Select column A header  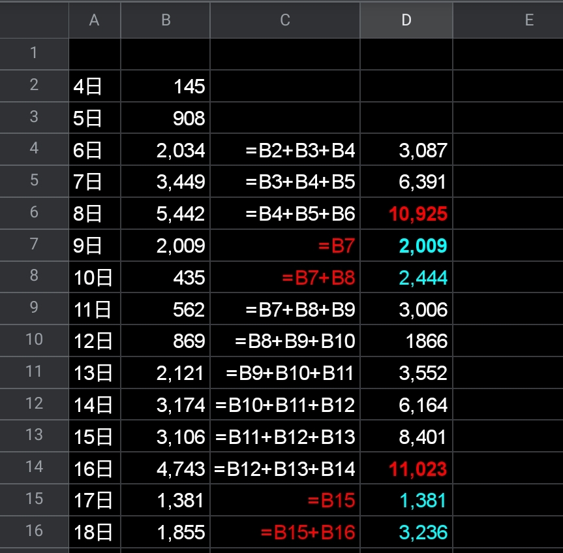[x=95, y=20]
